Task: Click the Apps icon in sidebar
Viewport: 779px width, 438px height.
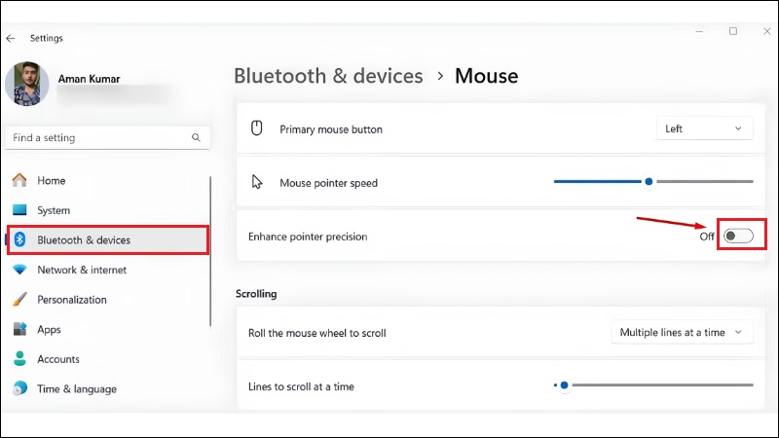Action: pos(19,329)
